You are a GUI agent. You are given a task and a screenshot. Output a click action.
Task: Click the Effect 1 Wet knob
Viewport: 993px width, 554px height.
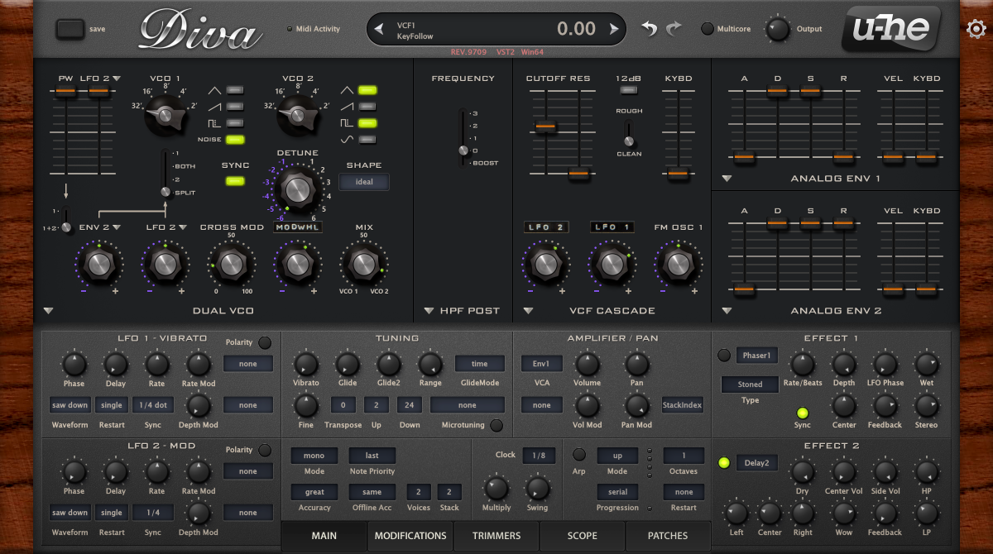(x=926, y=364)
